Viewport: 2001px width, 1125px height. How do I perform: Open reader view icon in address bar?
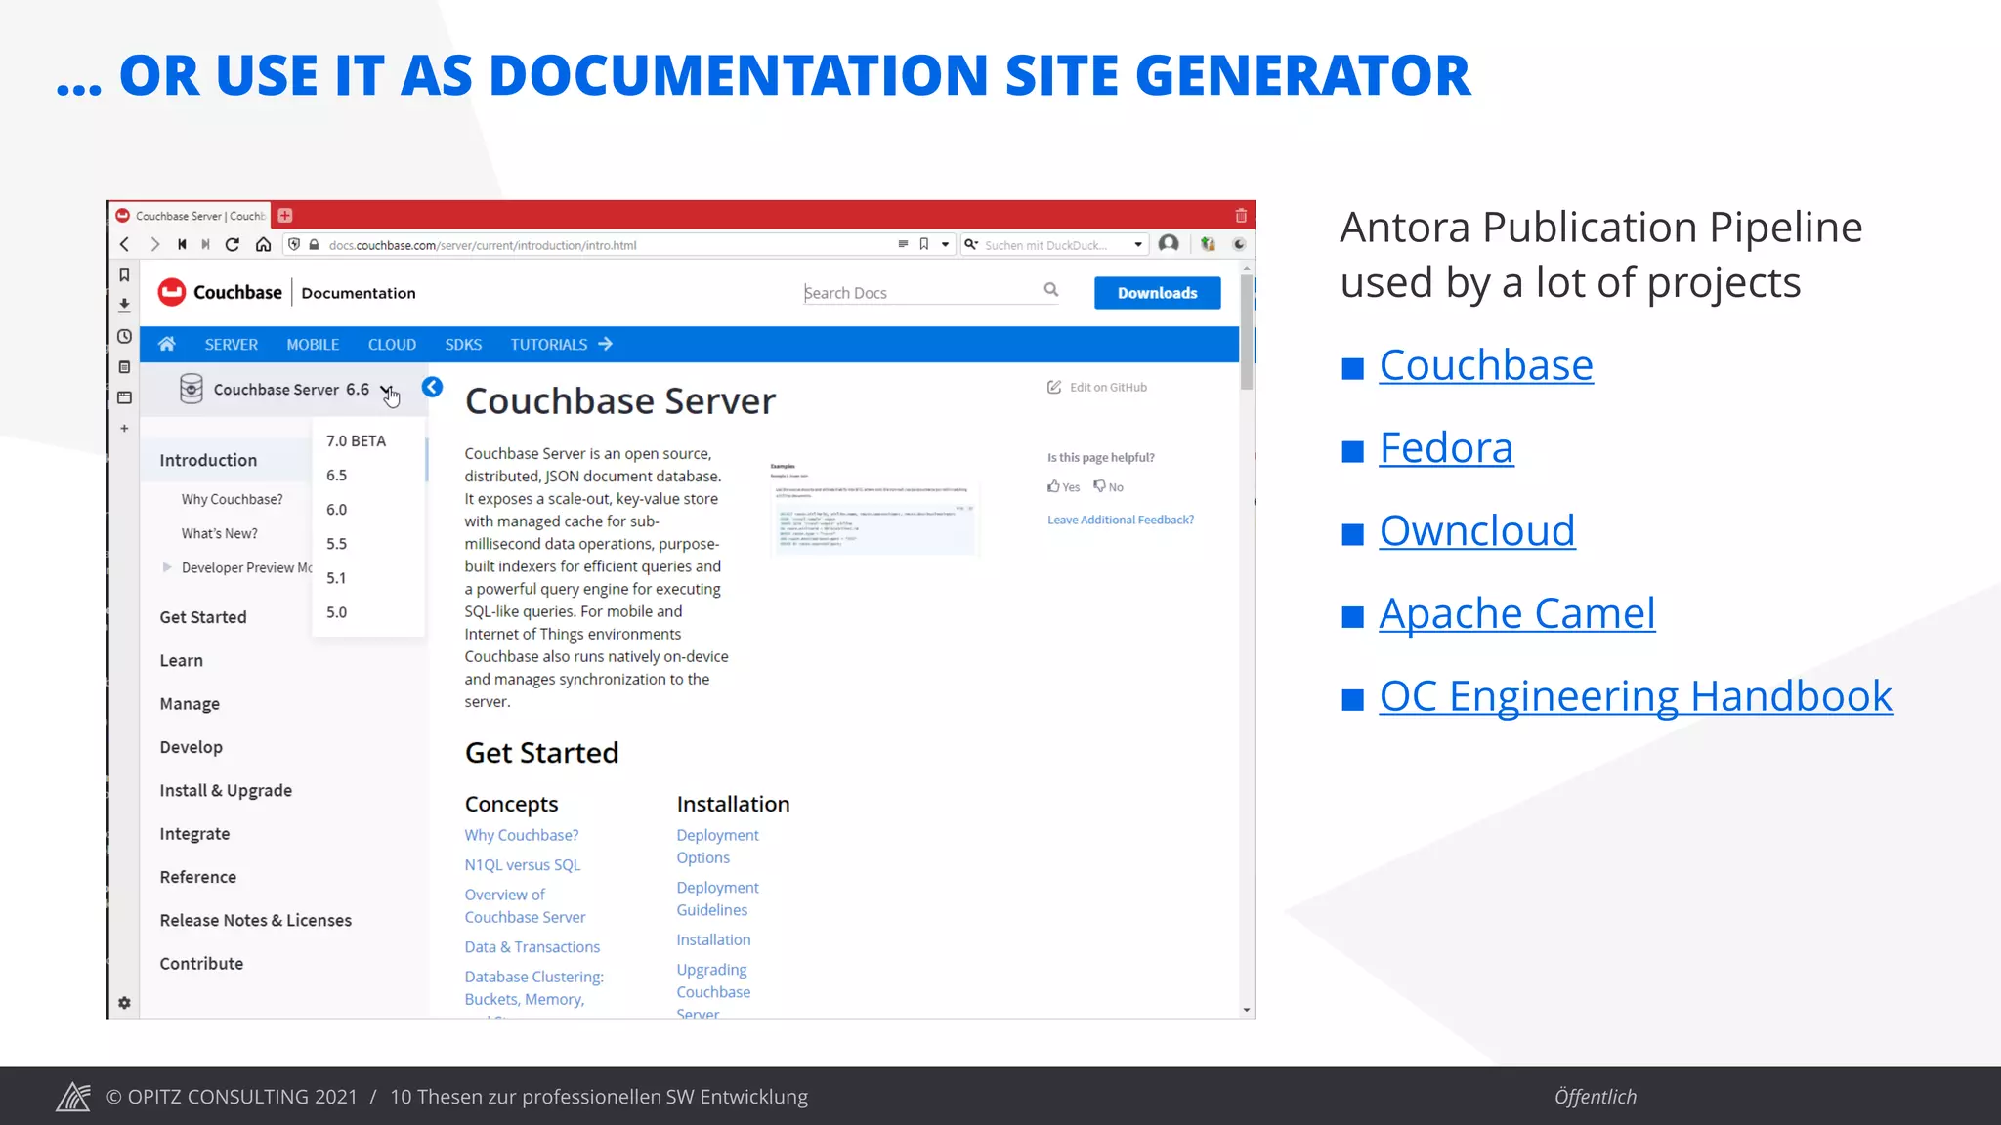(903, 244)
